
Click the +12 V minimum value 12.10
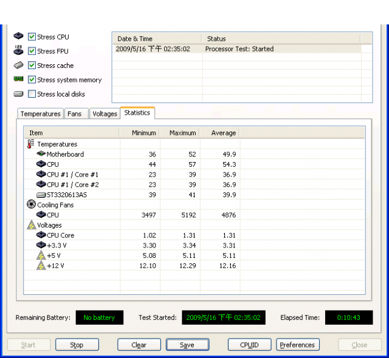pos(148,266)
